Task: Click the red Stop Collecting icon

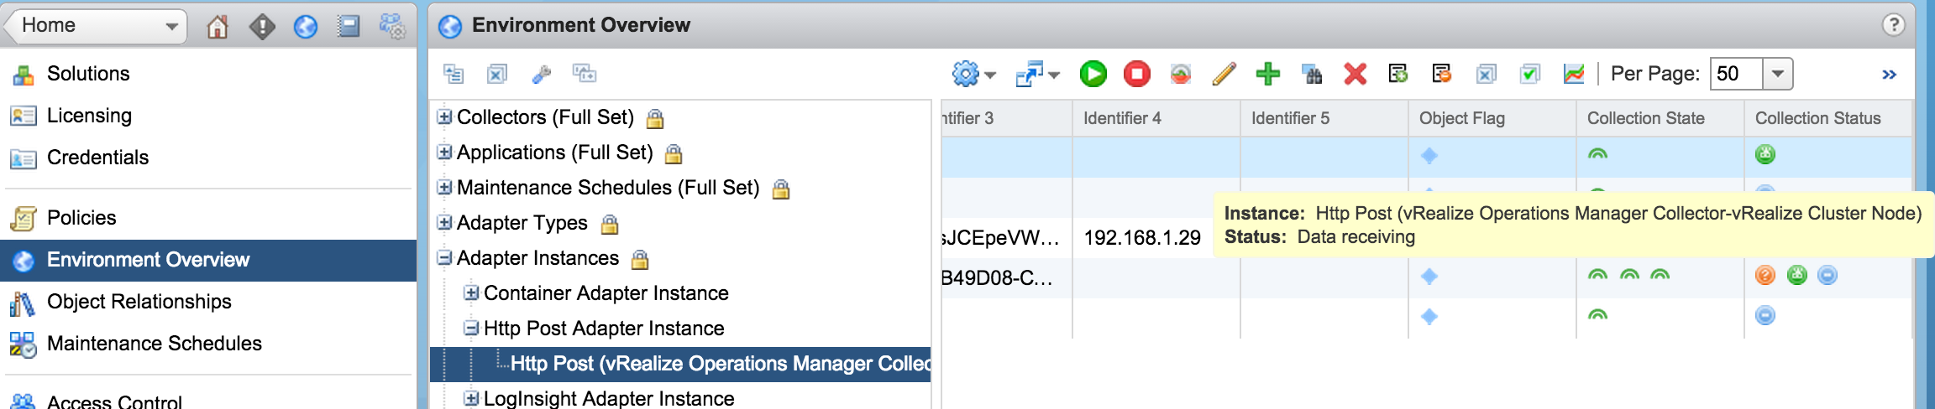Action: pyautogui.click(x=1136, y=74)
